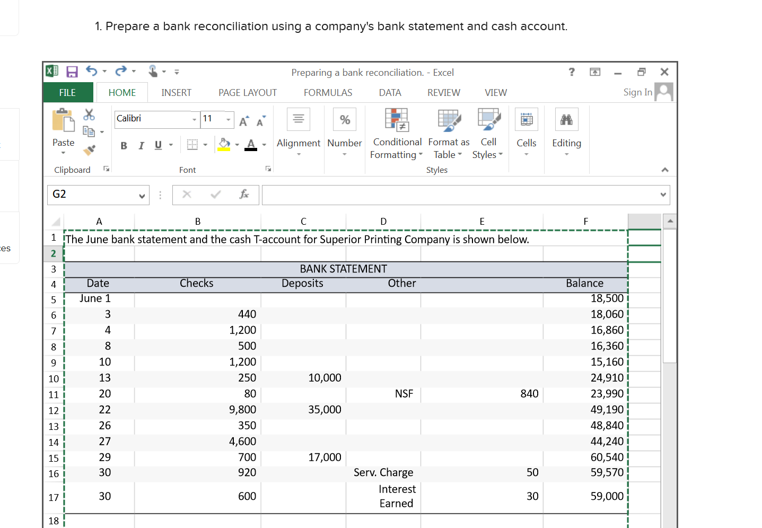The height and width of the screenshot is (528, 762).
Task: Click the Enter checkmark in formula bar
Action: [215, 195]
